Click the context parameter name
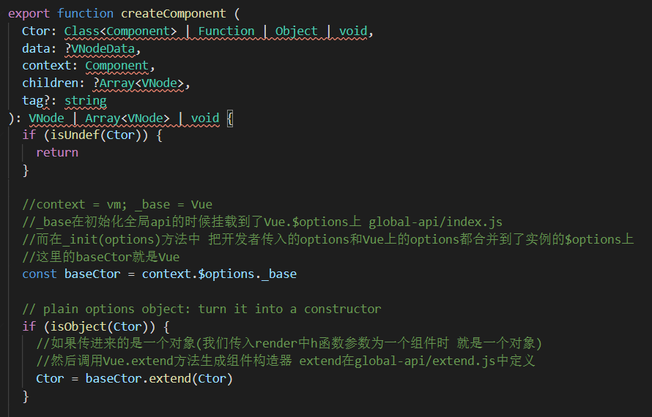Image resolution: width=652 pixels, height=417 pixels. pos(47,66)
